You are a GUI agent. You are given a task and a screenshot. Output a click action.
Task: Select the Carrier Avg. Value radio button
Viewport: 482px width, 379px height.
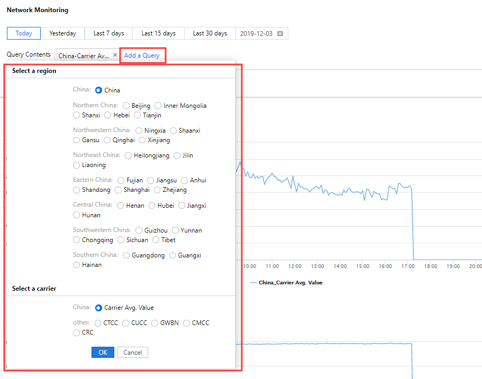click(99, 308)
